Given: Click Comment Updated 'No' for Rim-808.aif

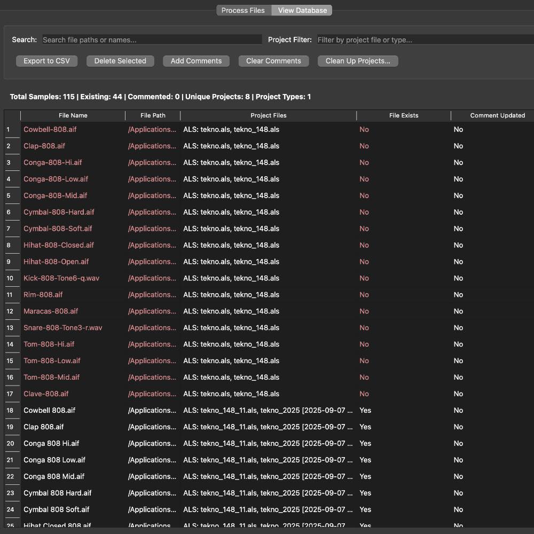Looking at the screenshot, I should (x=458, y=295).
